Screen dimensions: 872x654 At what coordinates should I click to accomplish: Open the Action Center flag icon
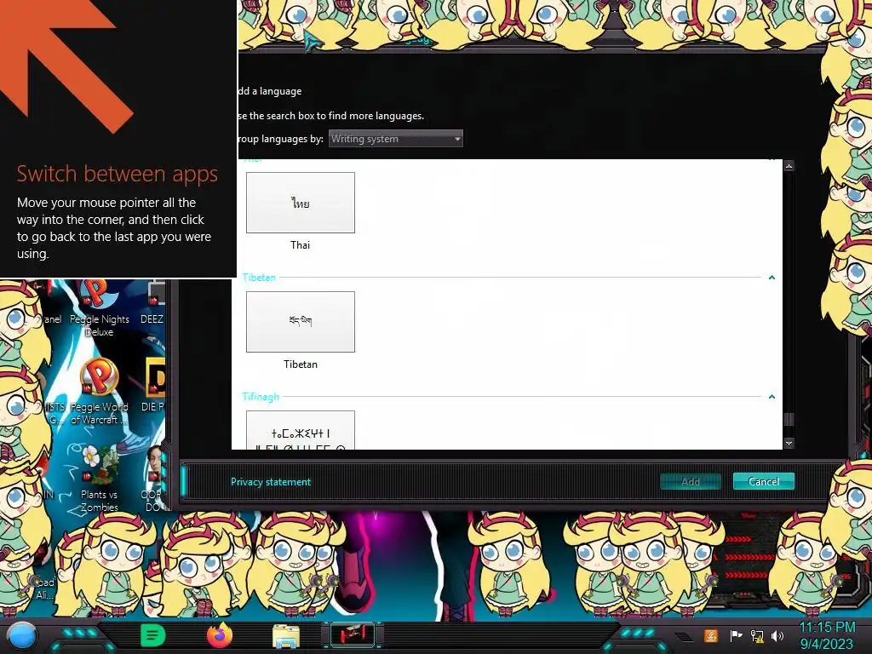(736, 635)
